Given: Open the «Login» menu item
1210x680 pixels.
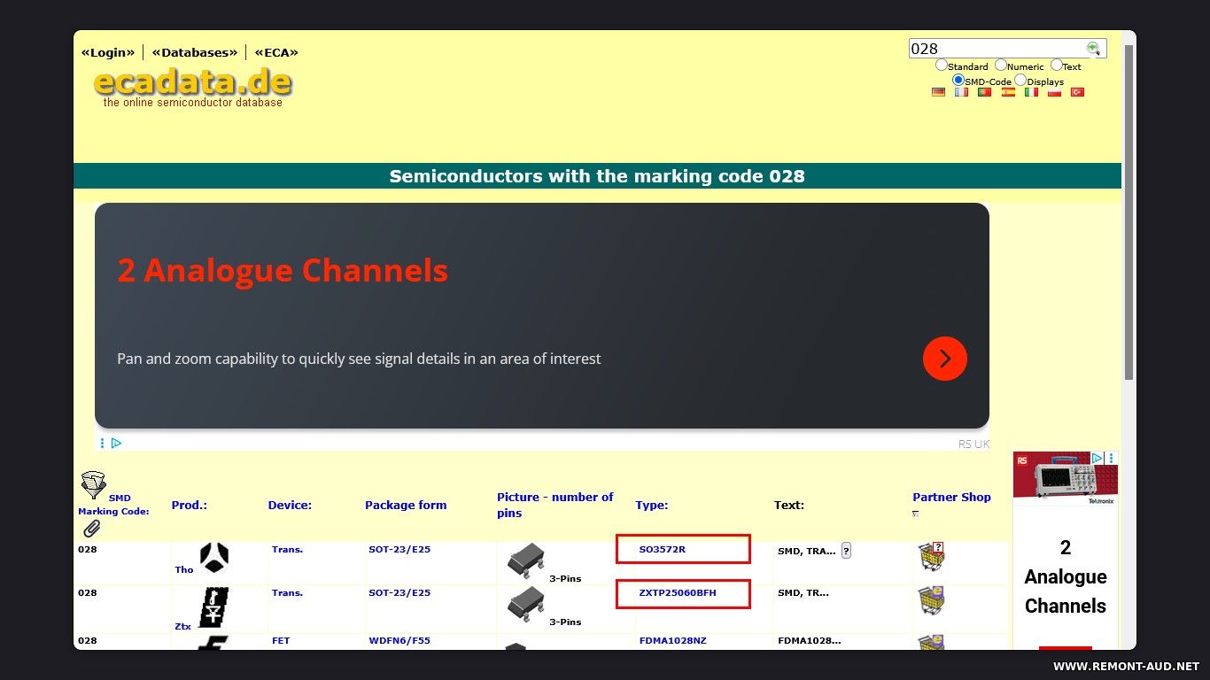Looking at the screenshot, I should pyautogui.click(x=108, y=52).
